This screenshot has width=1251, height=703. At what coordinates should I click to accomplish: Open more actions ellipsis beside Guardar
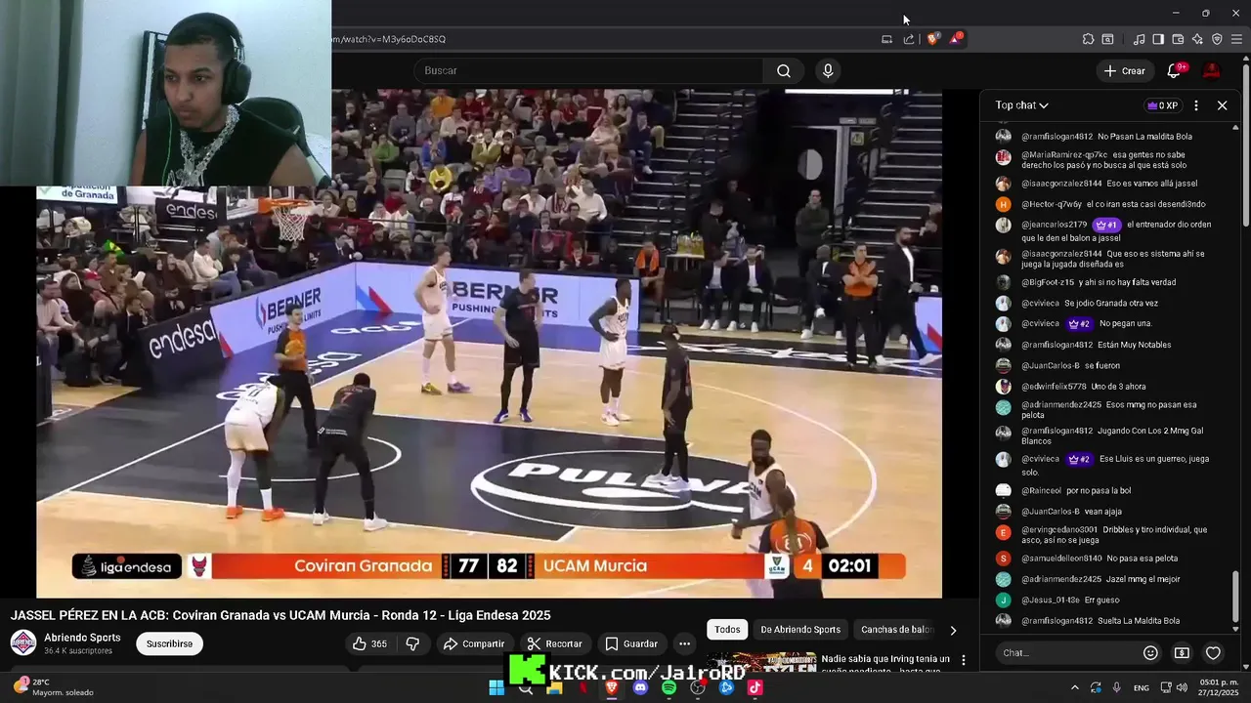pos(684,643)
